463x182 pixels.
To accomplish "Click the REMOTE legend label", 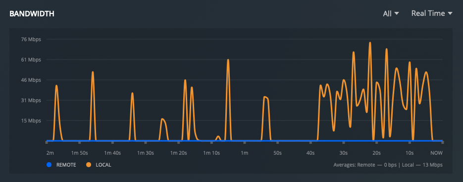I will 66,165.
